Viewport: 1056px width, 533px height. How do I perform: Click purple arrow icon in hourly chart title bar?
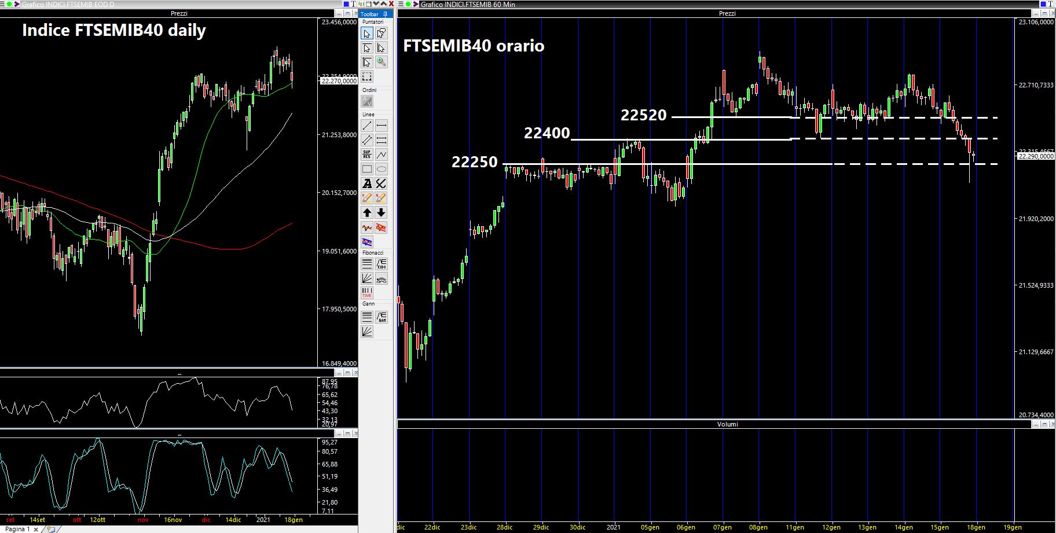tap(416, 4)
